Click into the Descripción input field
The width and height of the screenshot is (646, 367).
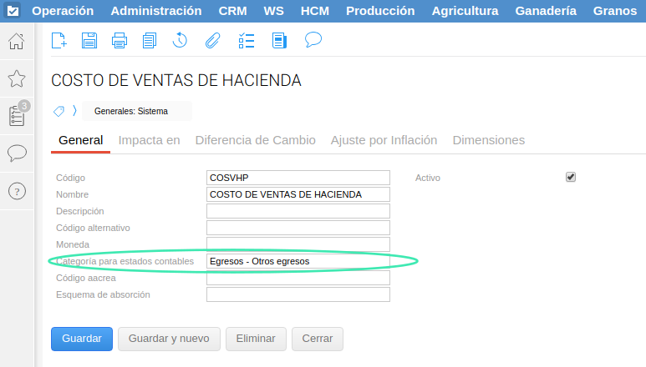(298, 211)
